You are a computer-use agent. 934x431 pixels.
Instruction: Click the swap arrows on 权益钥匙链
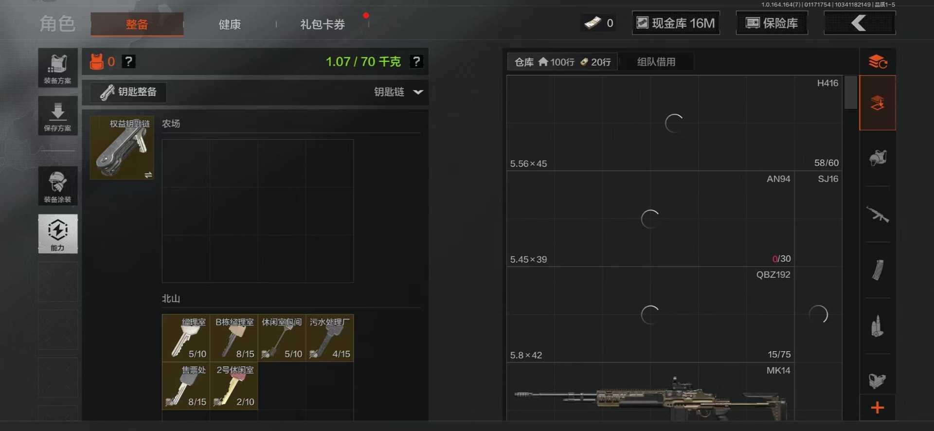point(148,175)
